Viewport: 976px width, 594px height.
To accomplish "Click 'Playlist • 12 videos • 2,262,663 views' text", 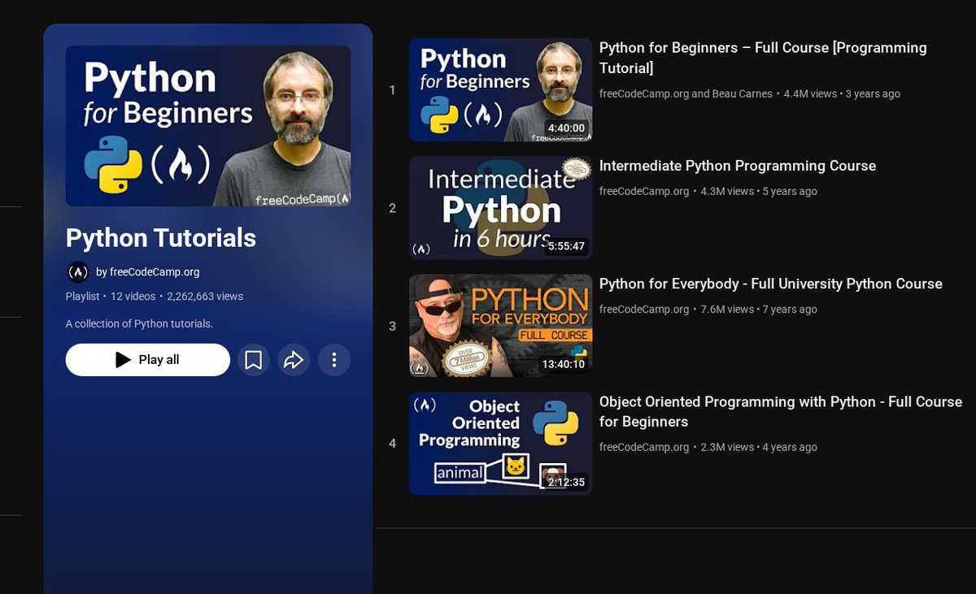I will [155, 297].
